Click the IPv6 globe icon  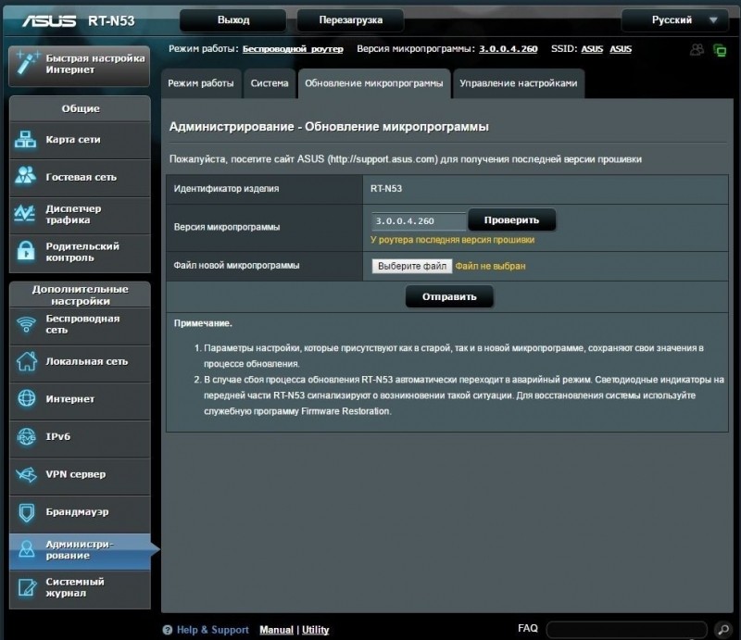(27, 436)
